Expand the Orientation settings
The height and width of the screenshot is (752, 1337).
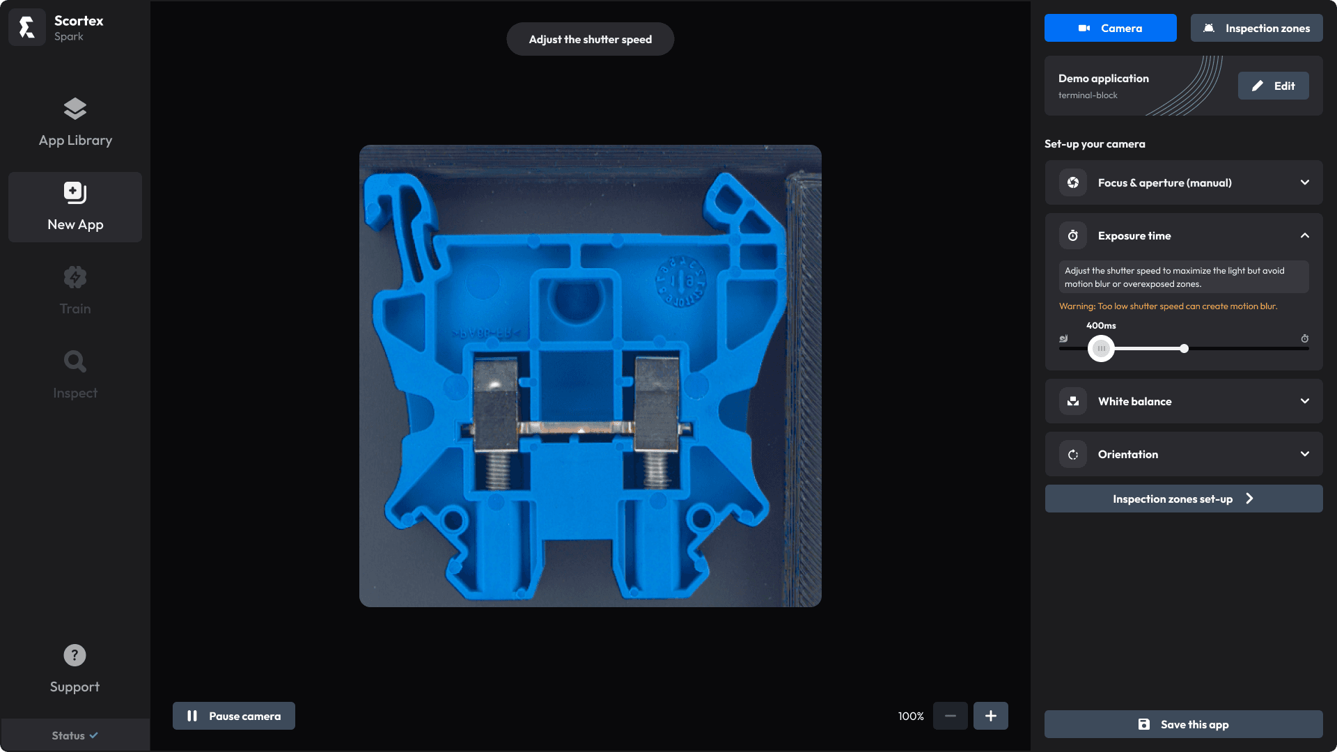click(1184, 453)
